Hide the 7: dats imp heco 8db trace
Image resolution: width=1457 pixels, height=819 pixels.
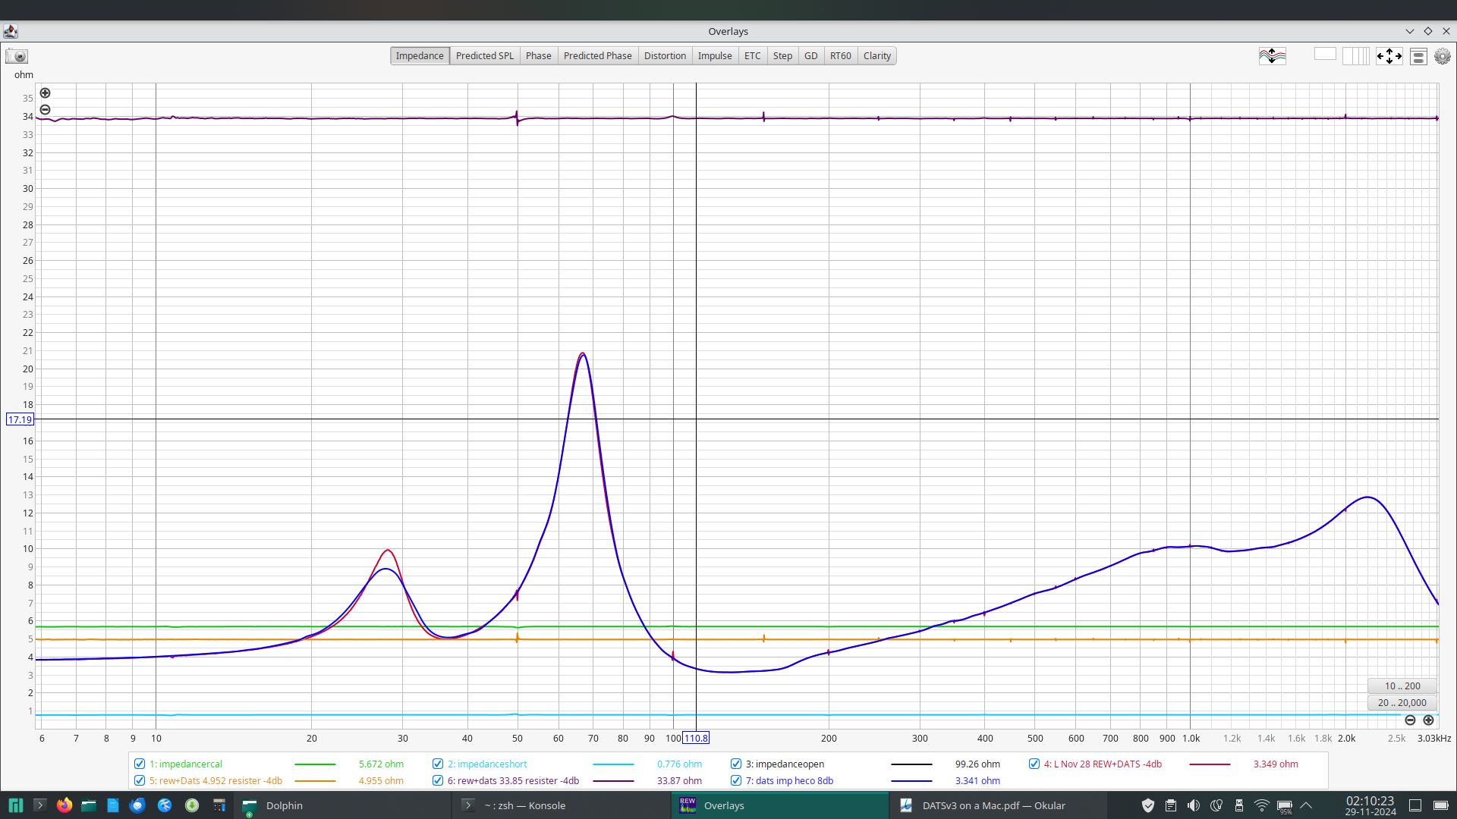pyautogui.click(x=736, y=781)
